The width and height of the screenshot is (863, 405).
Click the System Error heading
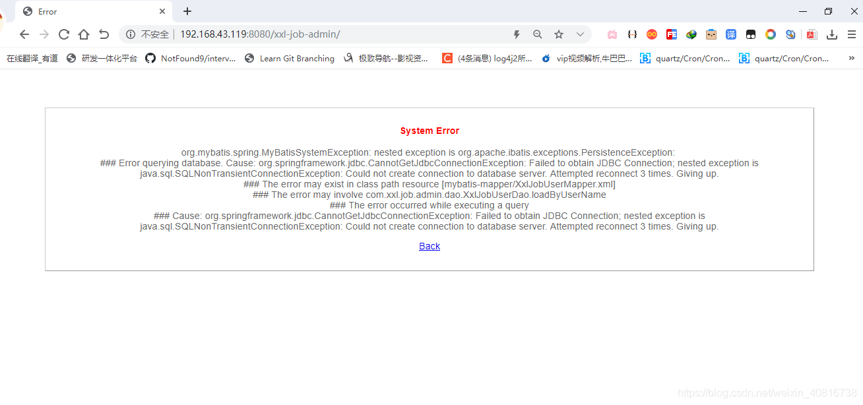tap(430, 131)
